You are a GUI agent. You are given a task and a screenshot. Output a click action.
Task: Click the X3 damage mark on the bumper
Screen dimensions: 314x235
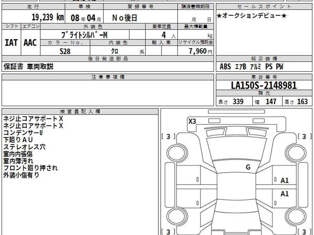tap(192, 121)
